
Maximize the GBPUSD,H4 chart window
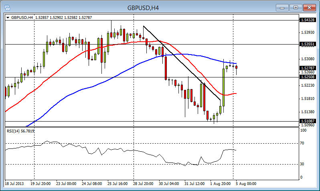pos(296,8)
